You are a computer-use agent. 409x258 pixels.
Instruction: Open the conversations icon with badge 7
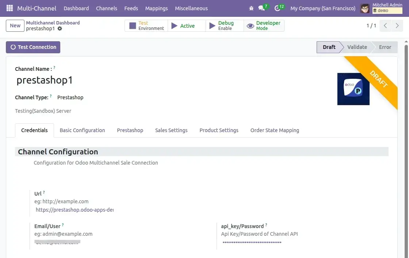pyautogui.click(x=260, y=8)
